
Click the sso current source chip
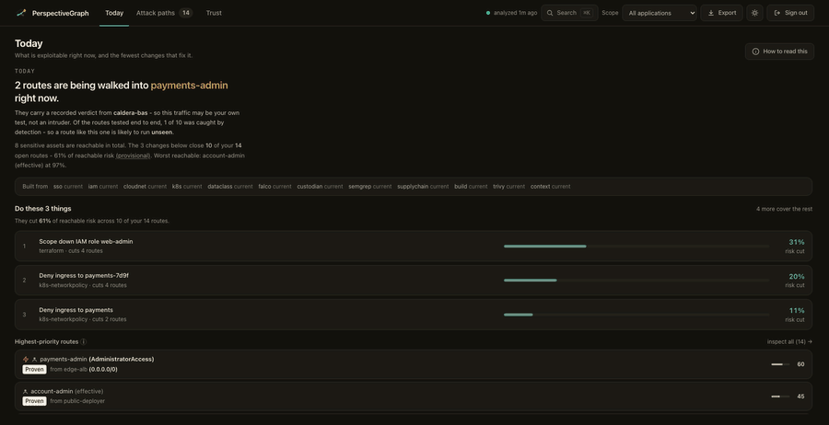click(68, 187)
